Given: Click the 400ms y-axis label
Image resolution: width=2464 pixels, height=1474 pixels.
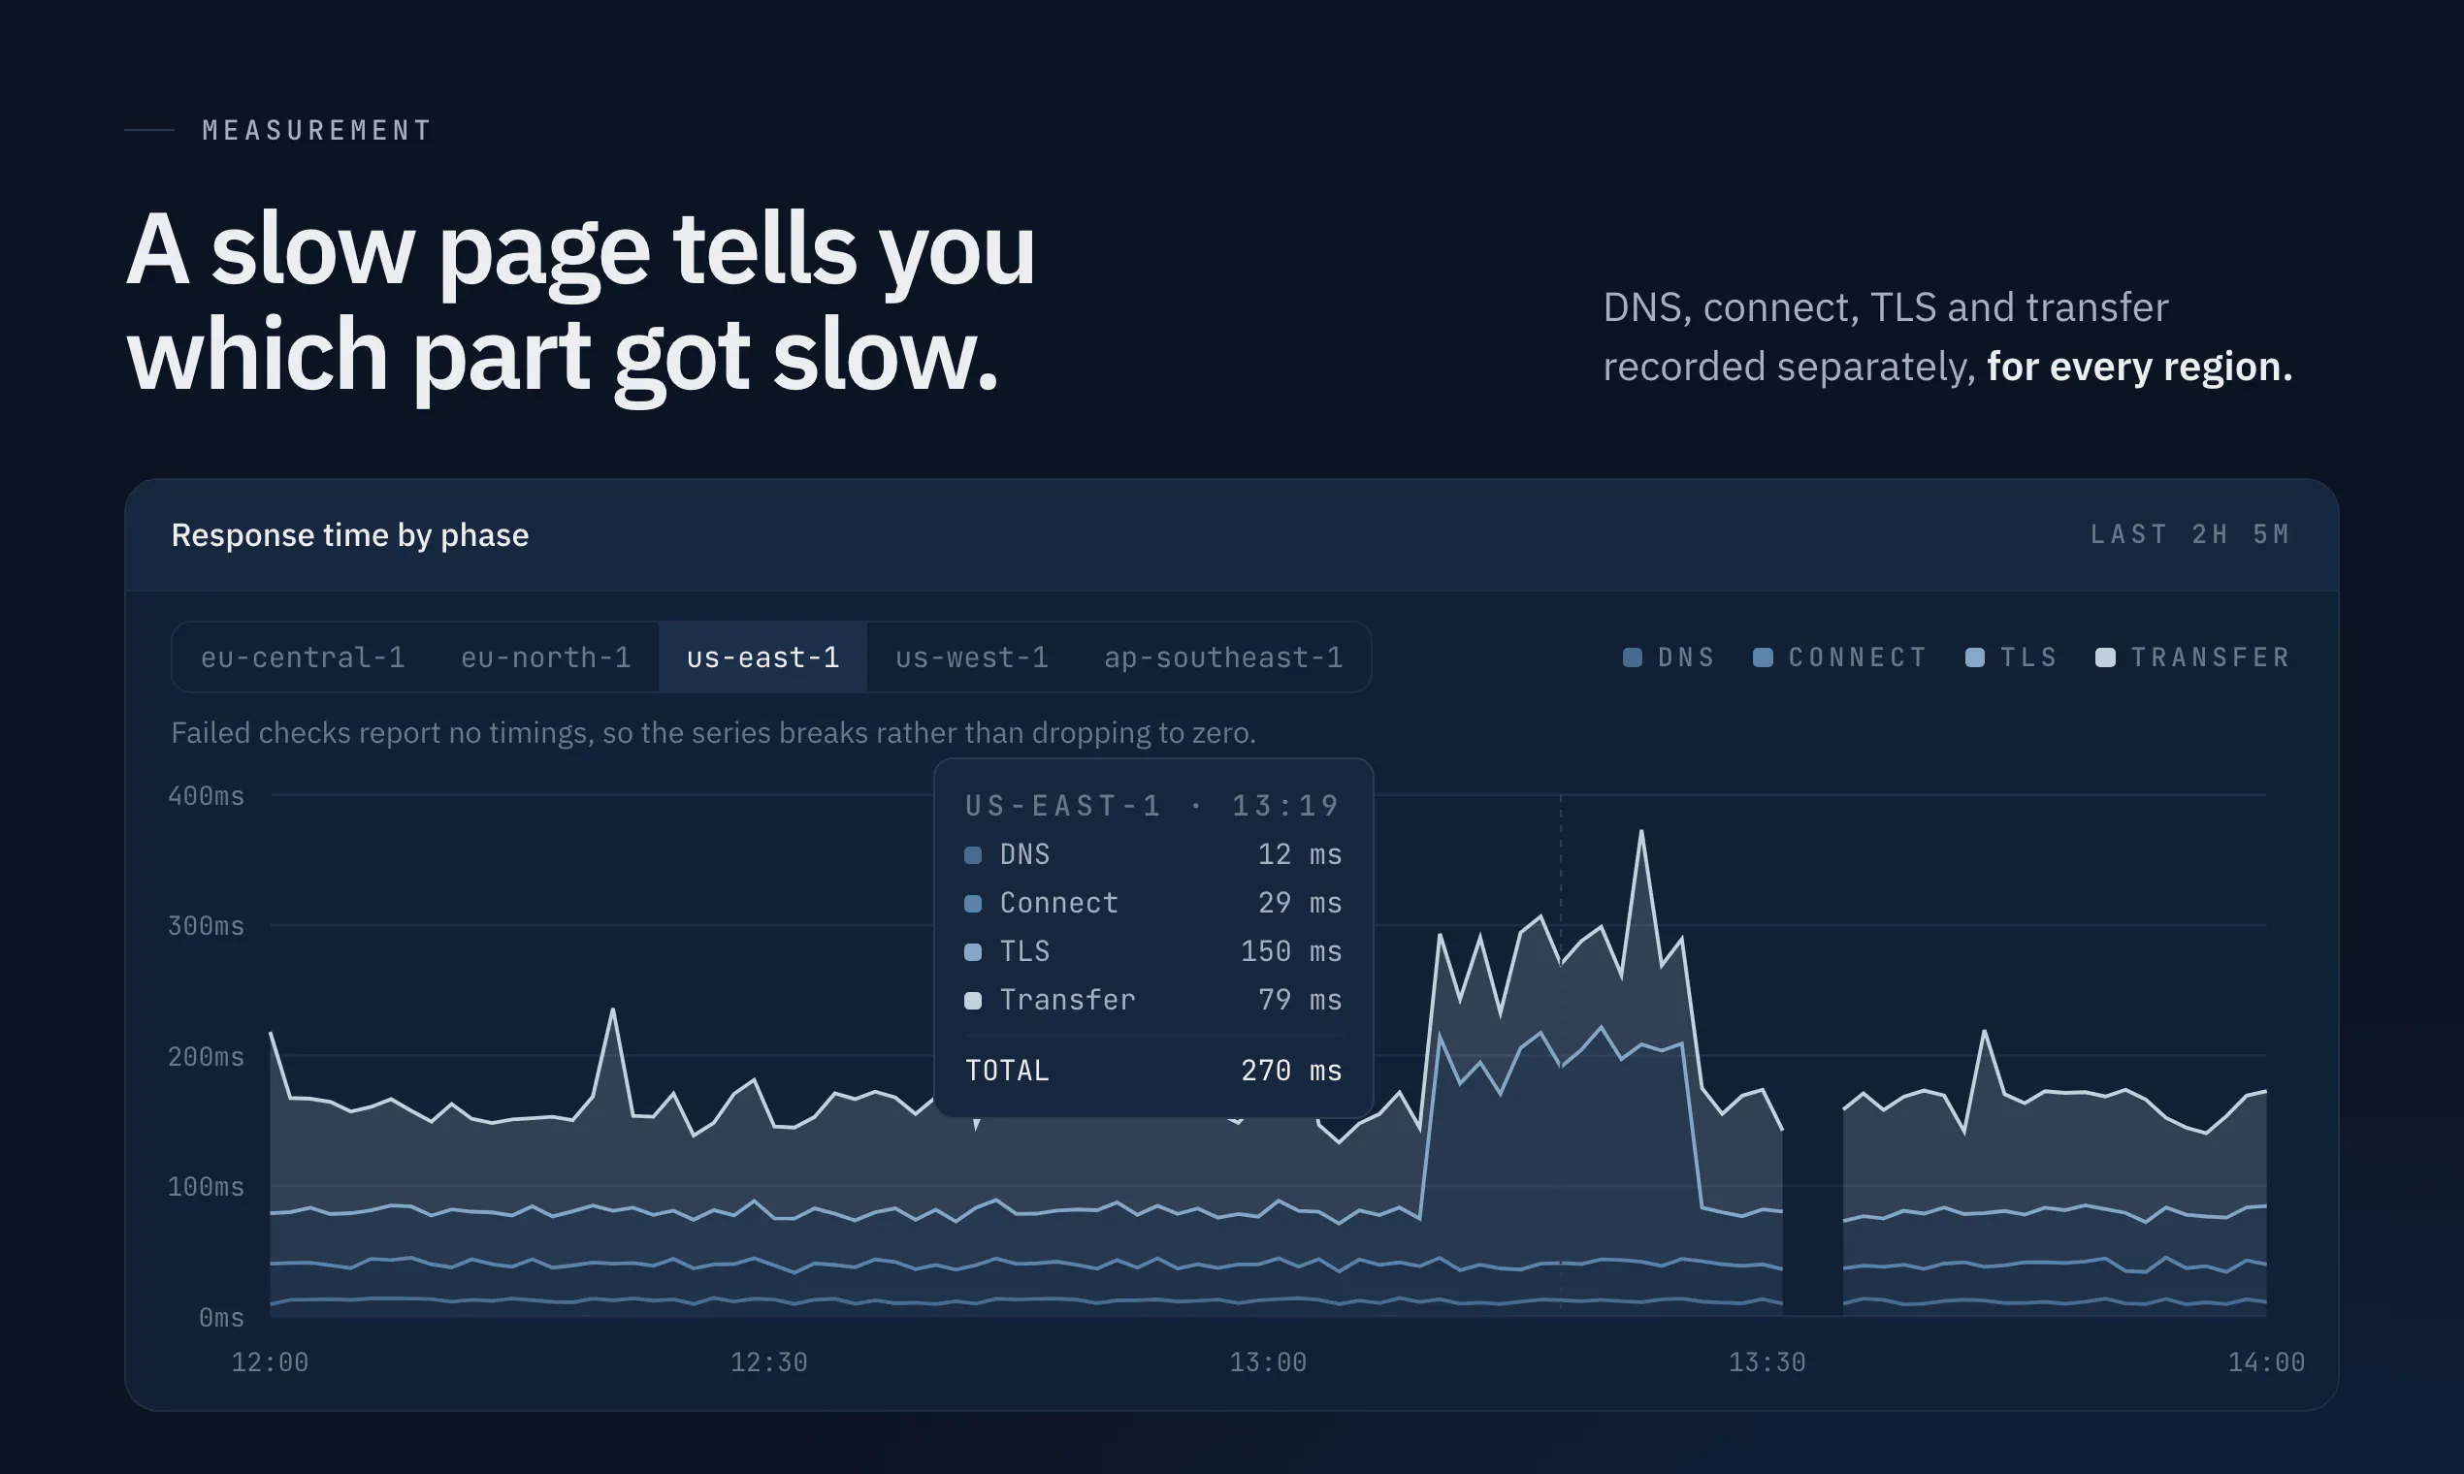Looking at the screenshot, I should tap(206, 795).
